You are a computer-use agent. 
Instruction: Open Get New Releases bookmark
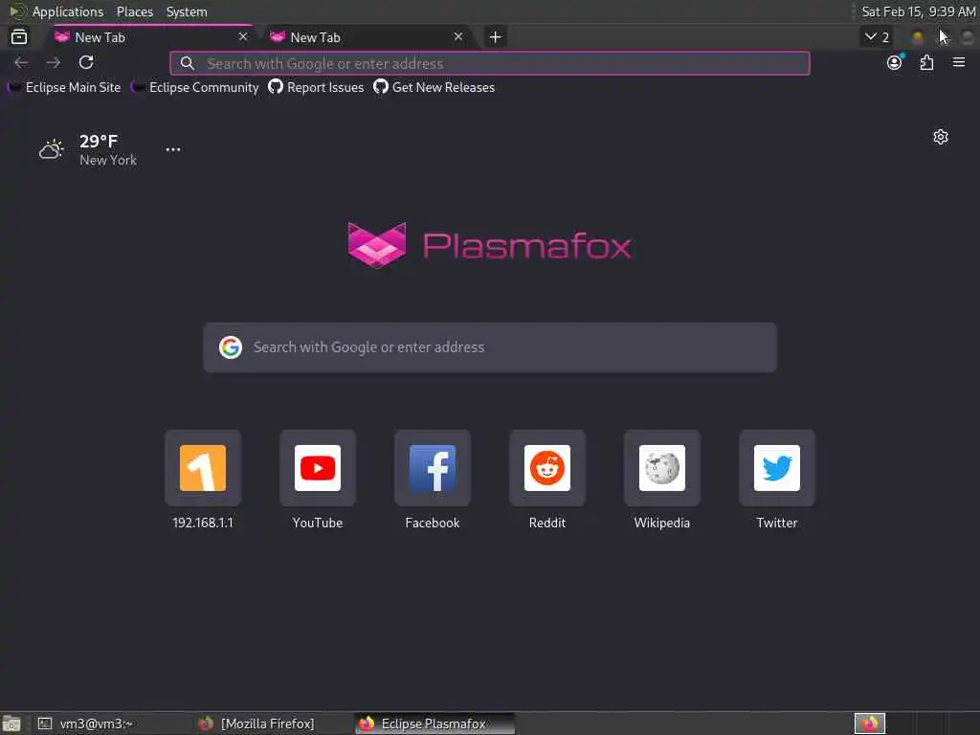coord(434,87)
